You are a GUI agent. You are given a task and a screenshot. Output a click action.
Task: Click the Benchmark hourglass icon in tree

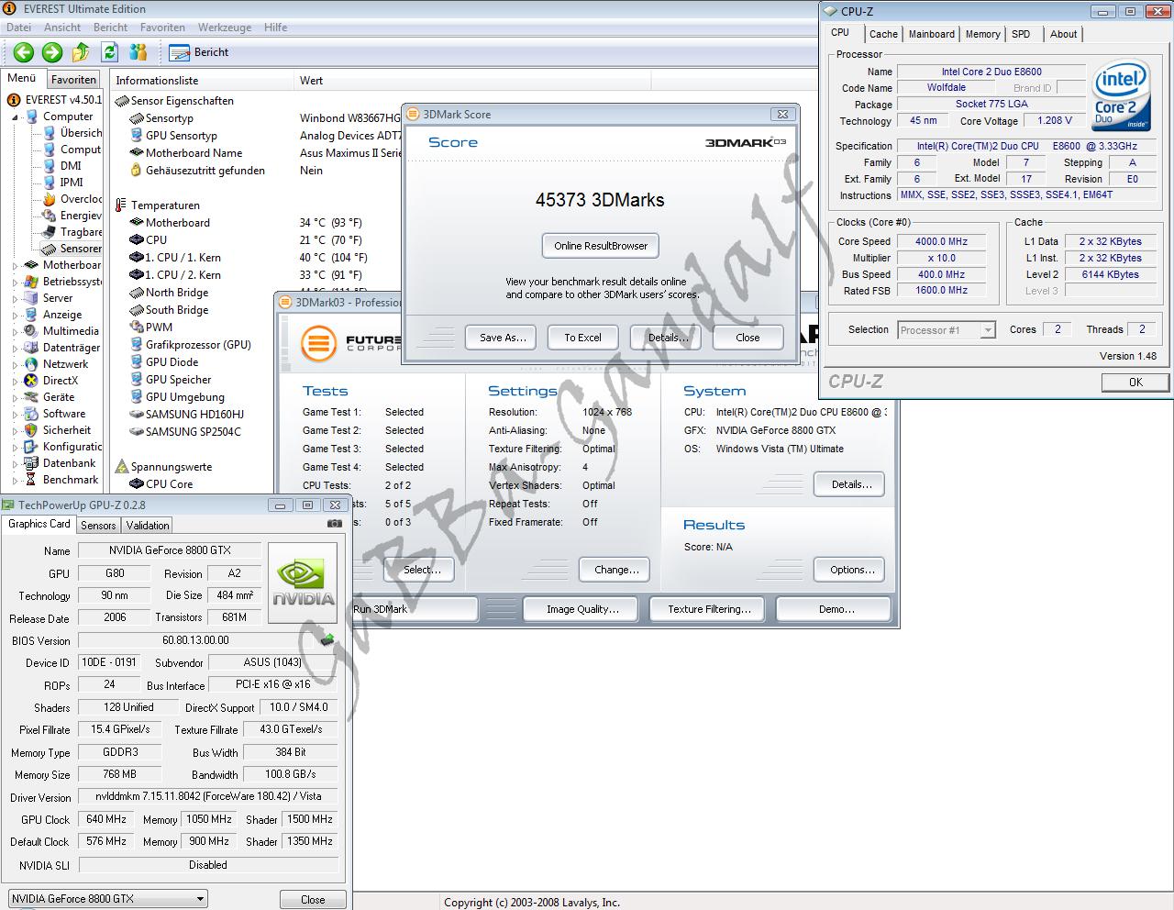click(x=32, y=480)
